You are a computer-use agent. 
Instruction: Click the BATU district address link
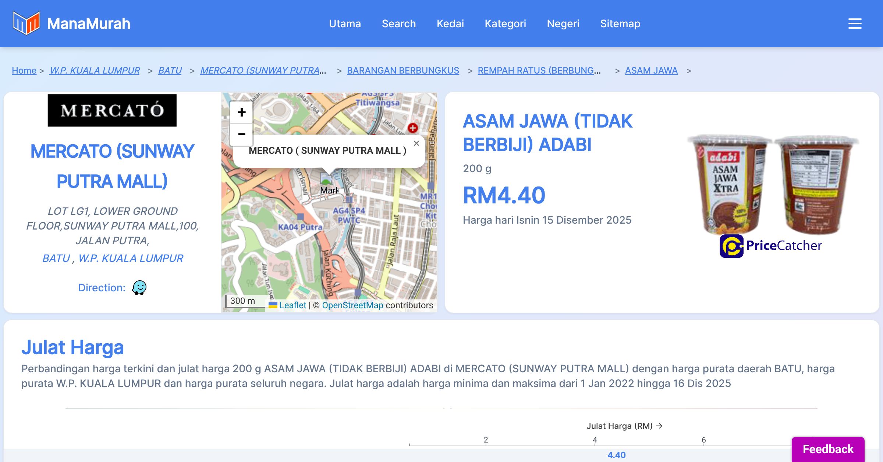(56, 258)
